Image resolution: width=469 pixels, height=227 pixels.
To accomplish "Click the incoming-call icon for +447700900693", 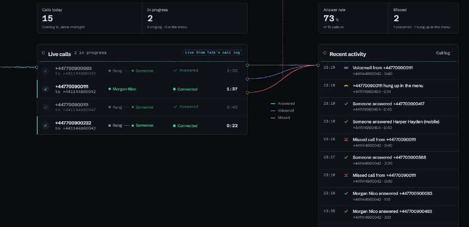I will [45, 71].
